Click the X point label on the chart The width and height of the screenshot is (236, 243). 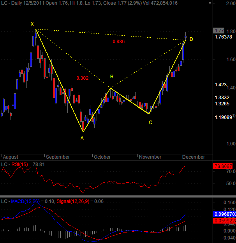pos(32,24)
